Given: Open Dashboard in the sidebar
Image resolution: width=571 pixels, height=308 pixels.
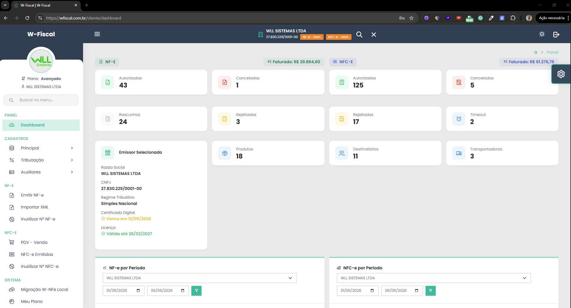Looking at the screenshot, I should pos(41,125).
